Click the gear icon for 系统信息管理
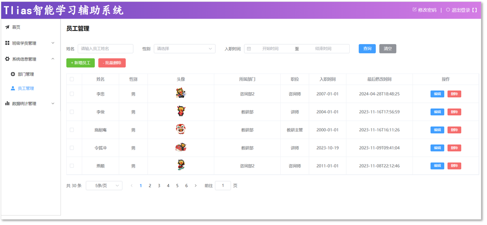This screenshot has height=225, width=487. pyautogui.click(x=7, y=59)
